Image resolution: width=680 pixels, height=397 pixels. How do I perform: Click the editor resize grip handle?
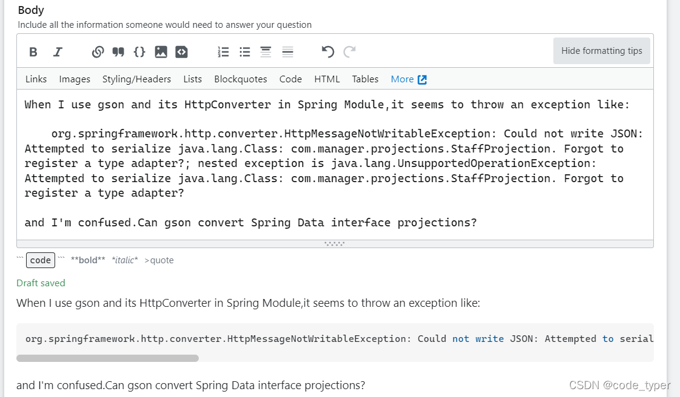[x=335, y=244]
